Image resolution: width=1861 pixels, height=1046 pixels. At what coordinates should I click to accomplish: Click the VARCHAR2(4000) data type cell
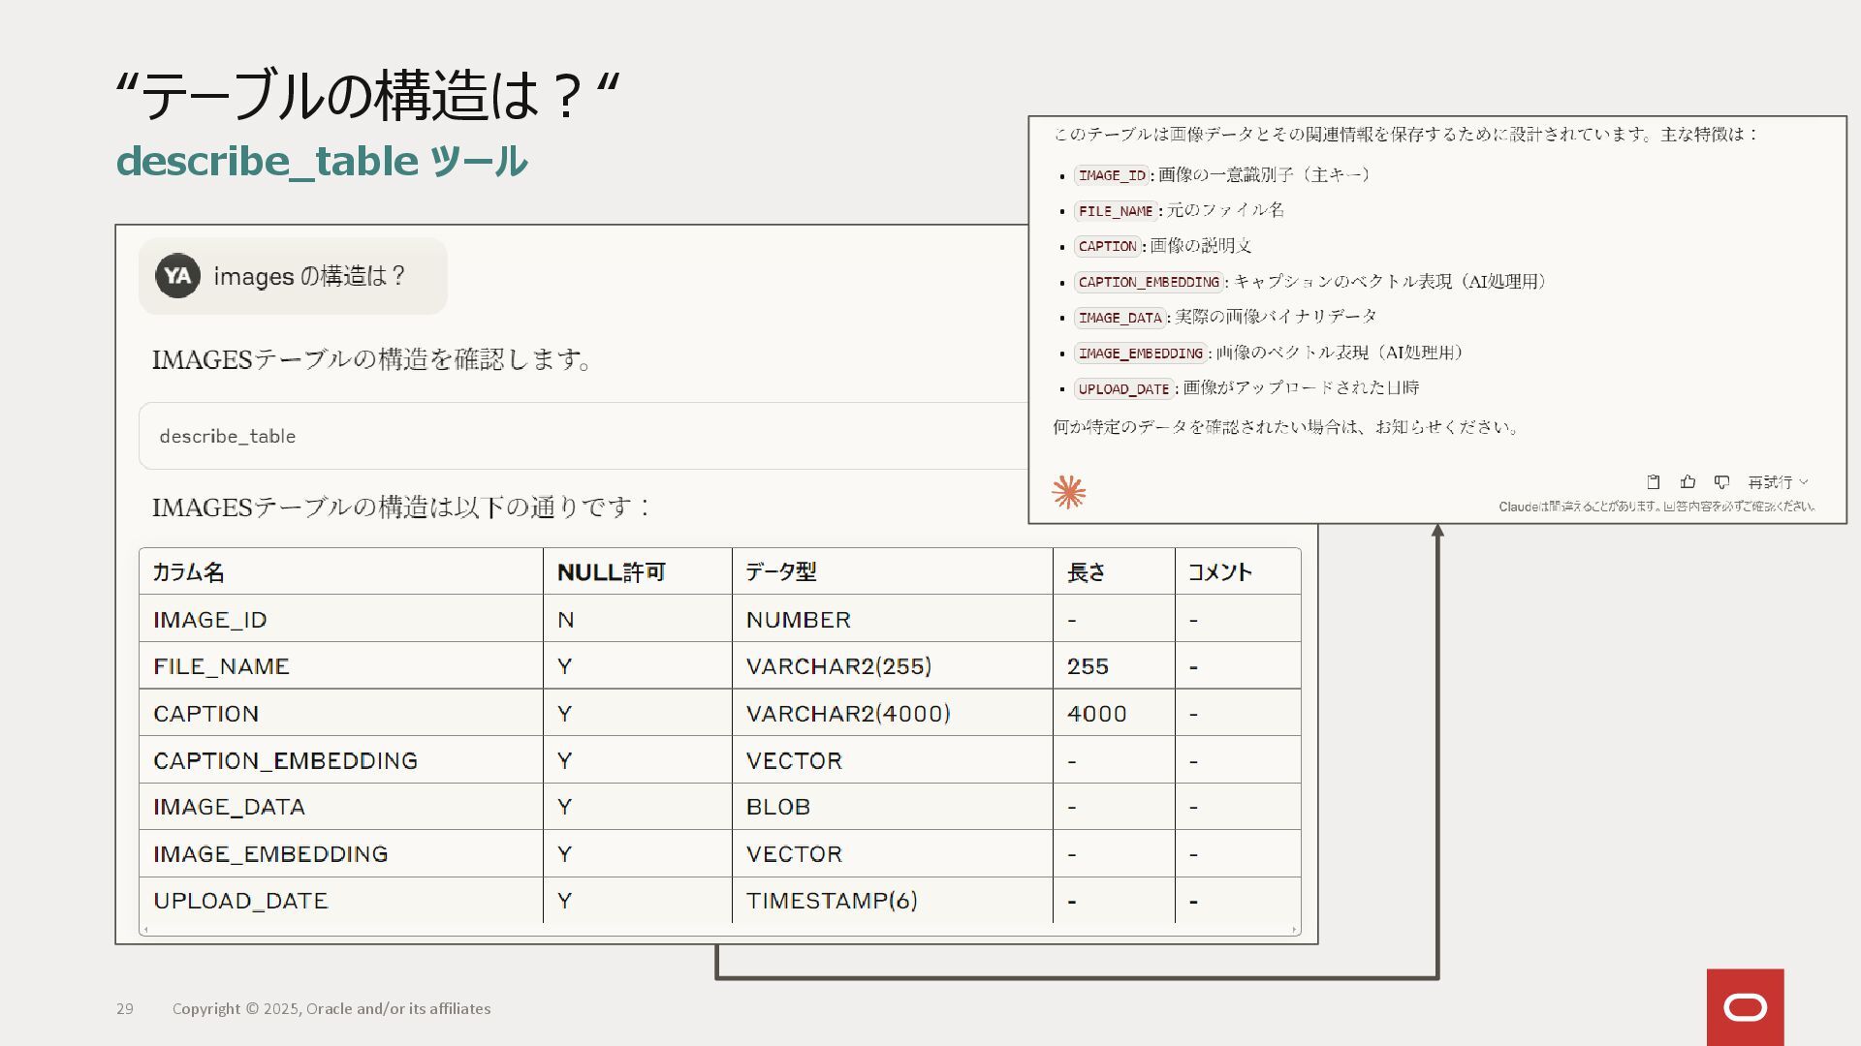pyautogui.click(x=847, y=714)
